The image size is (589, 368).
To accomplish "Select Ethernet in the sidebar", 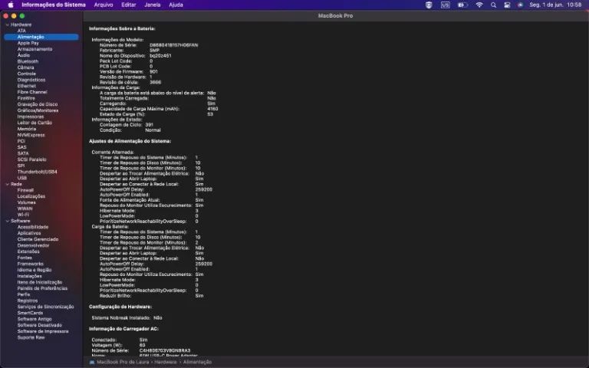I will (26, 86).
